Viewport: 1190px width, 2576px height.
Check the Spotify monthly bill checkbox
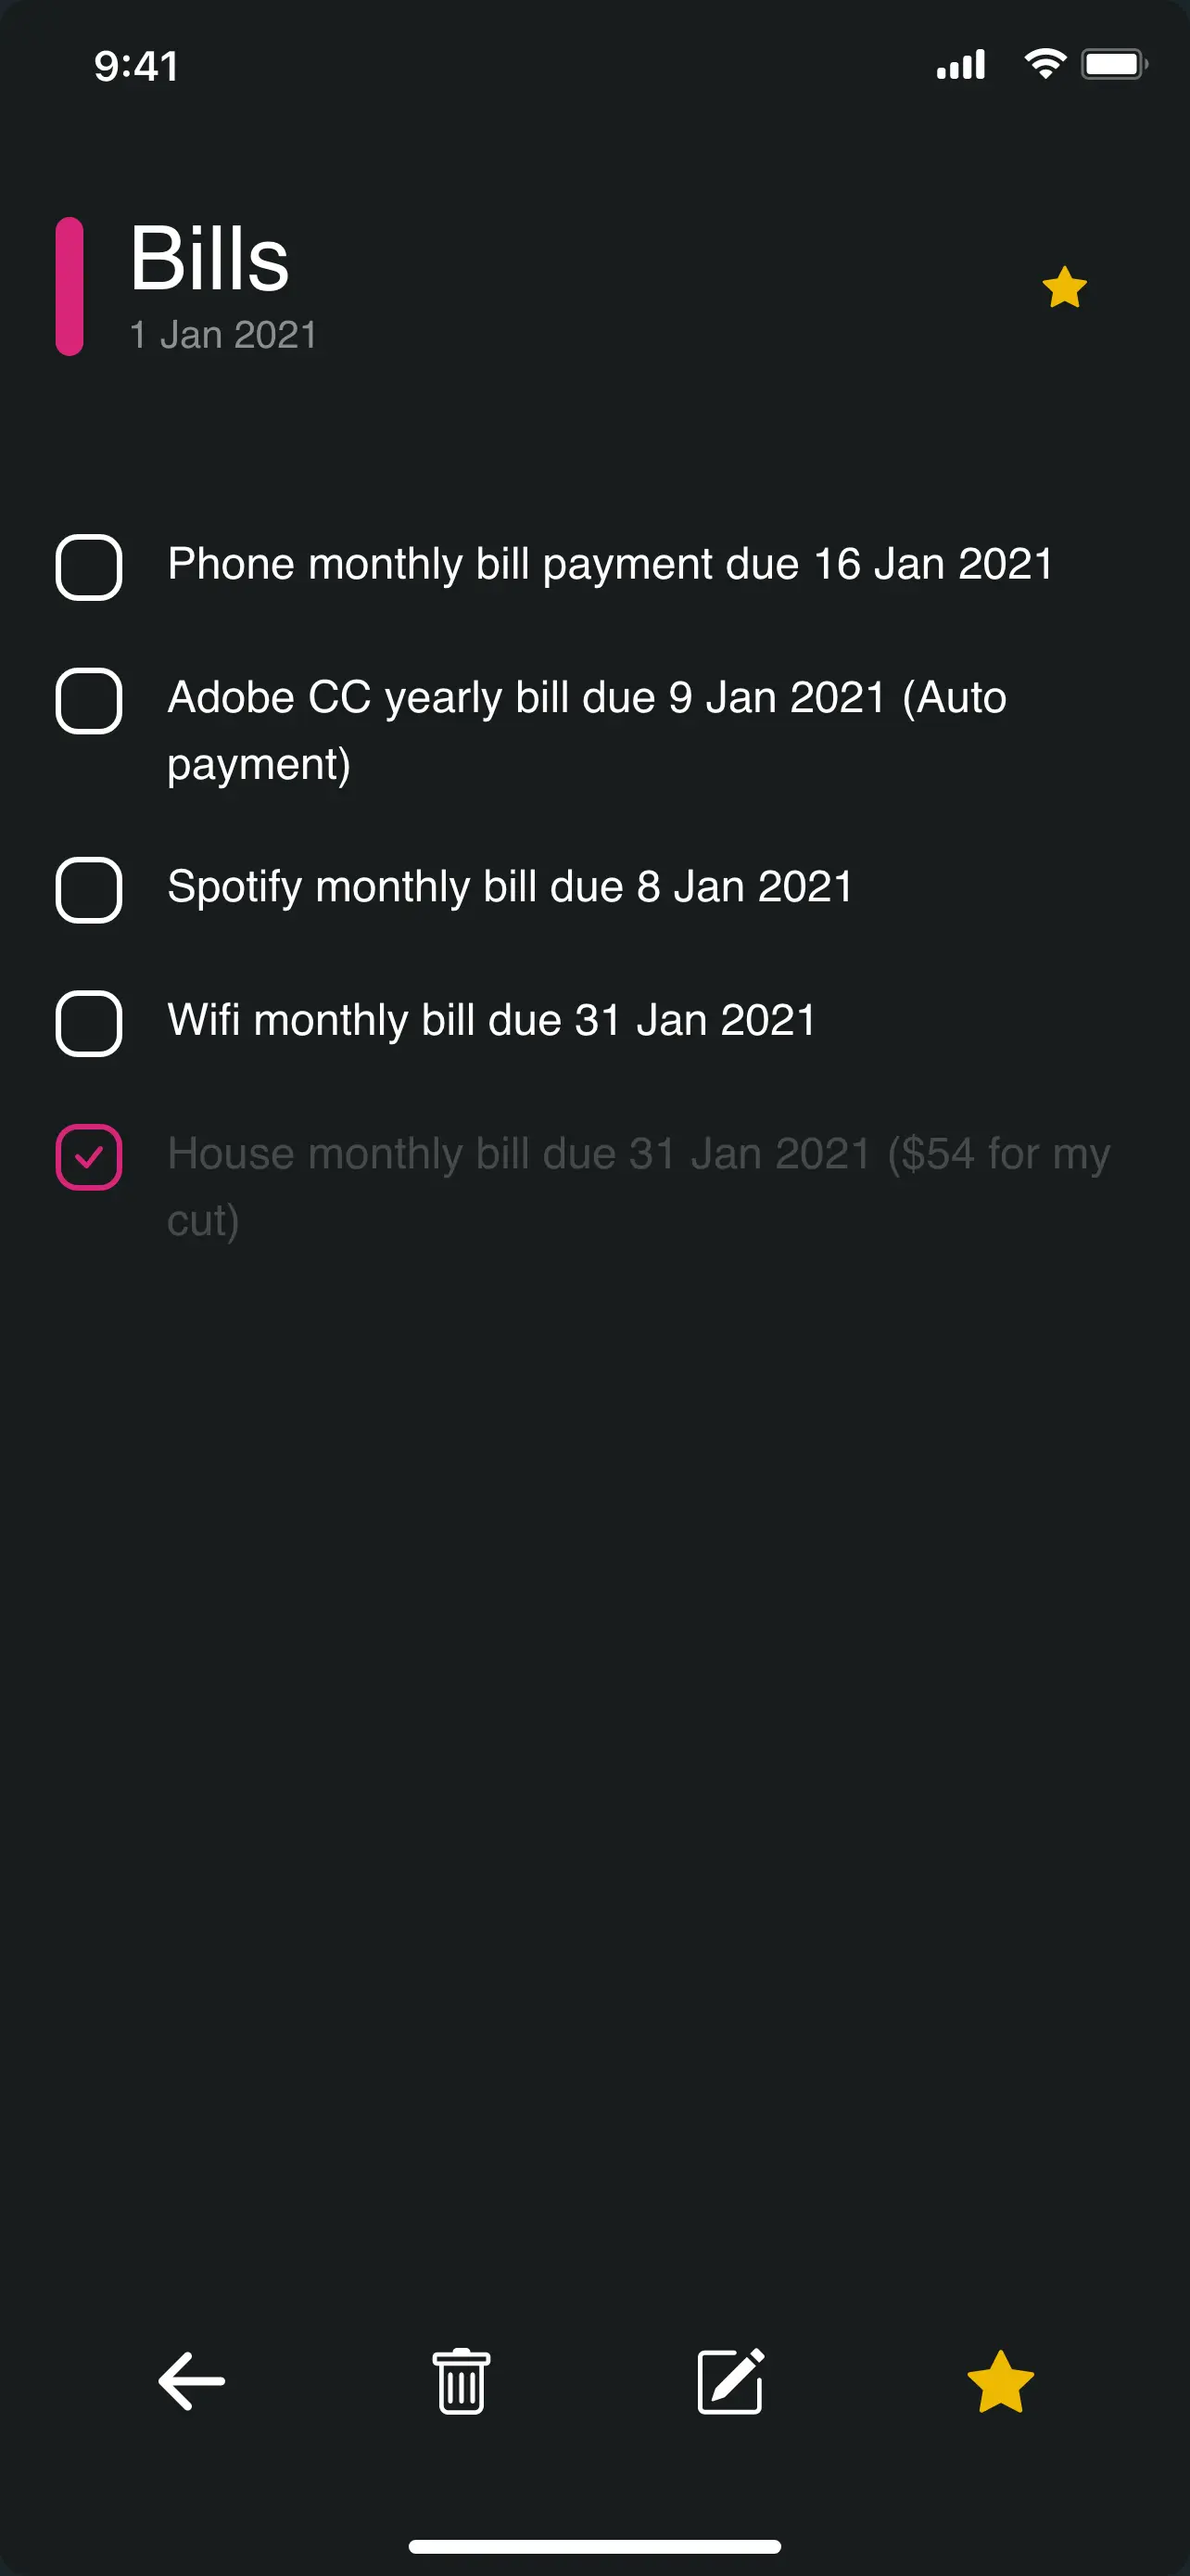pos(89,889)
